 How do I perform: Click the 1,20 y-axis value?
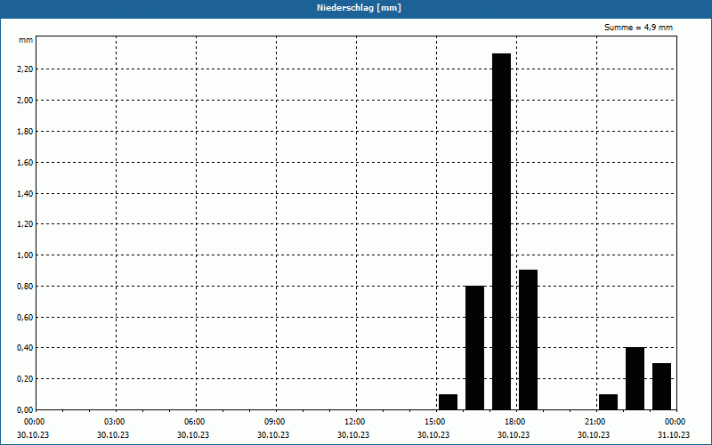26,224
